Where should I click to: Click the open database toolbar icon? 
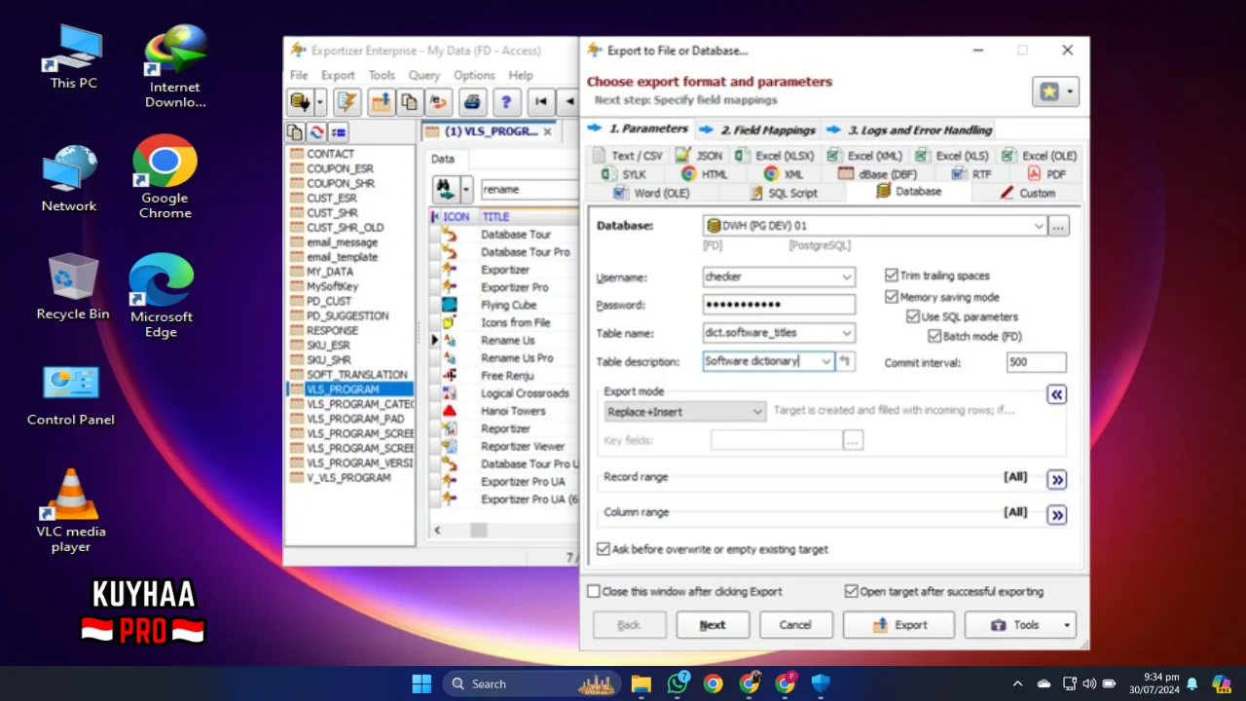tap(300, 101)
